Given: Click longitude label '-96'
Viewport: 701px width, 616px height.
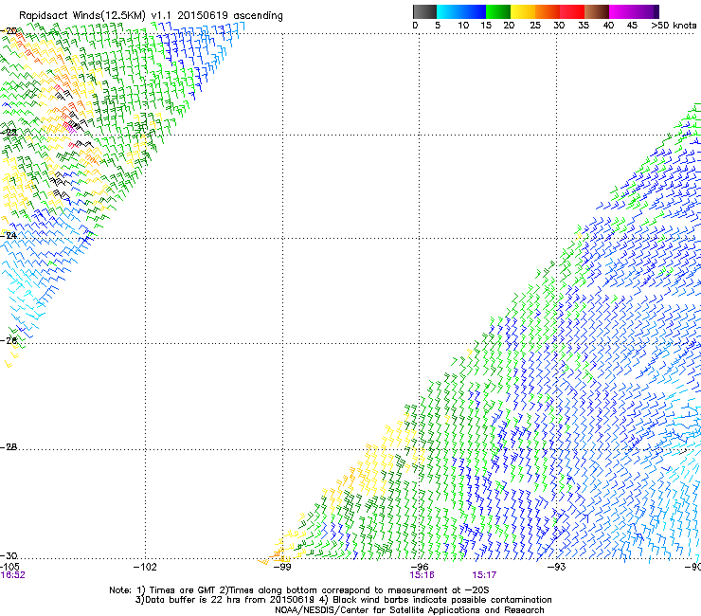Looking at the screenshot, I should click(420, 567).
